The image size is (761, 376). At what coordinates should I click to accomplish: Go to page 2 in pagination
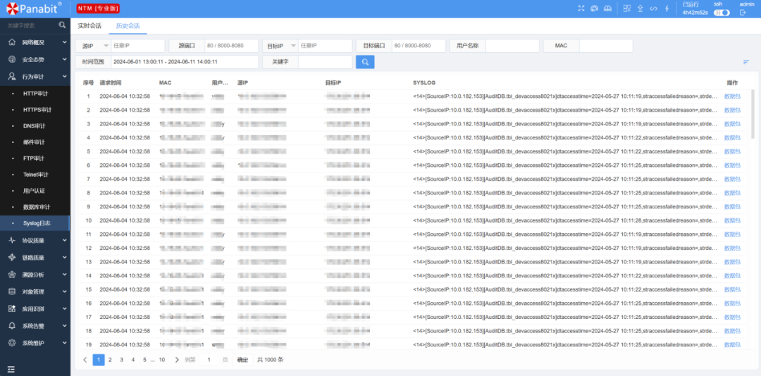pos(110,360)
